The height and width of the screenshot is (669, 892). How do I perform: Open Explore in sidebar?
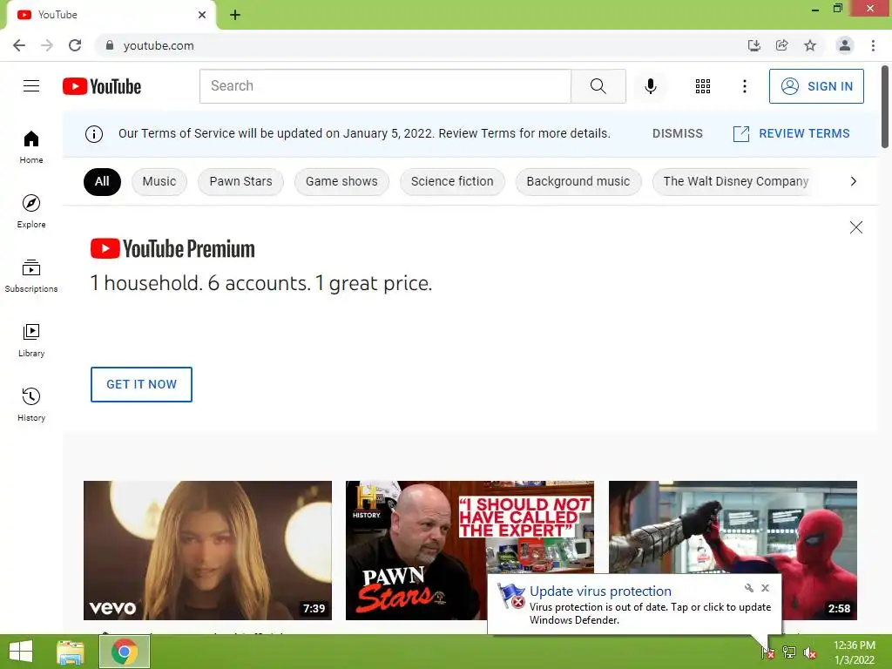point(31,211)
